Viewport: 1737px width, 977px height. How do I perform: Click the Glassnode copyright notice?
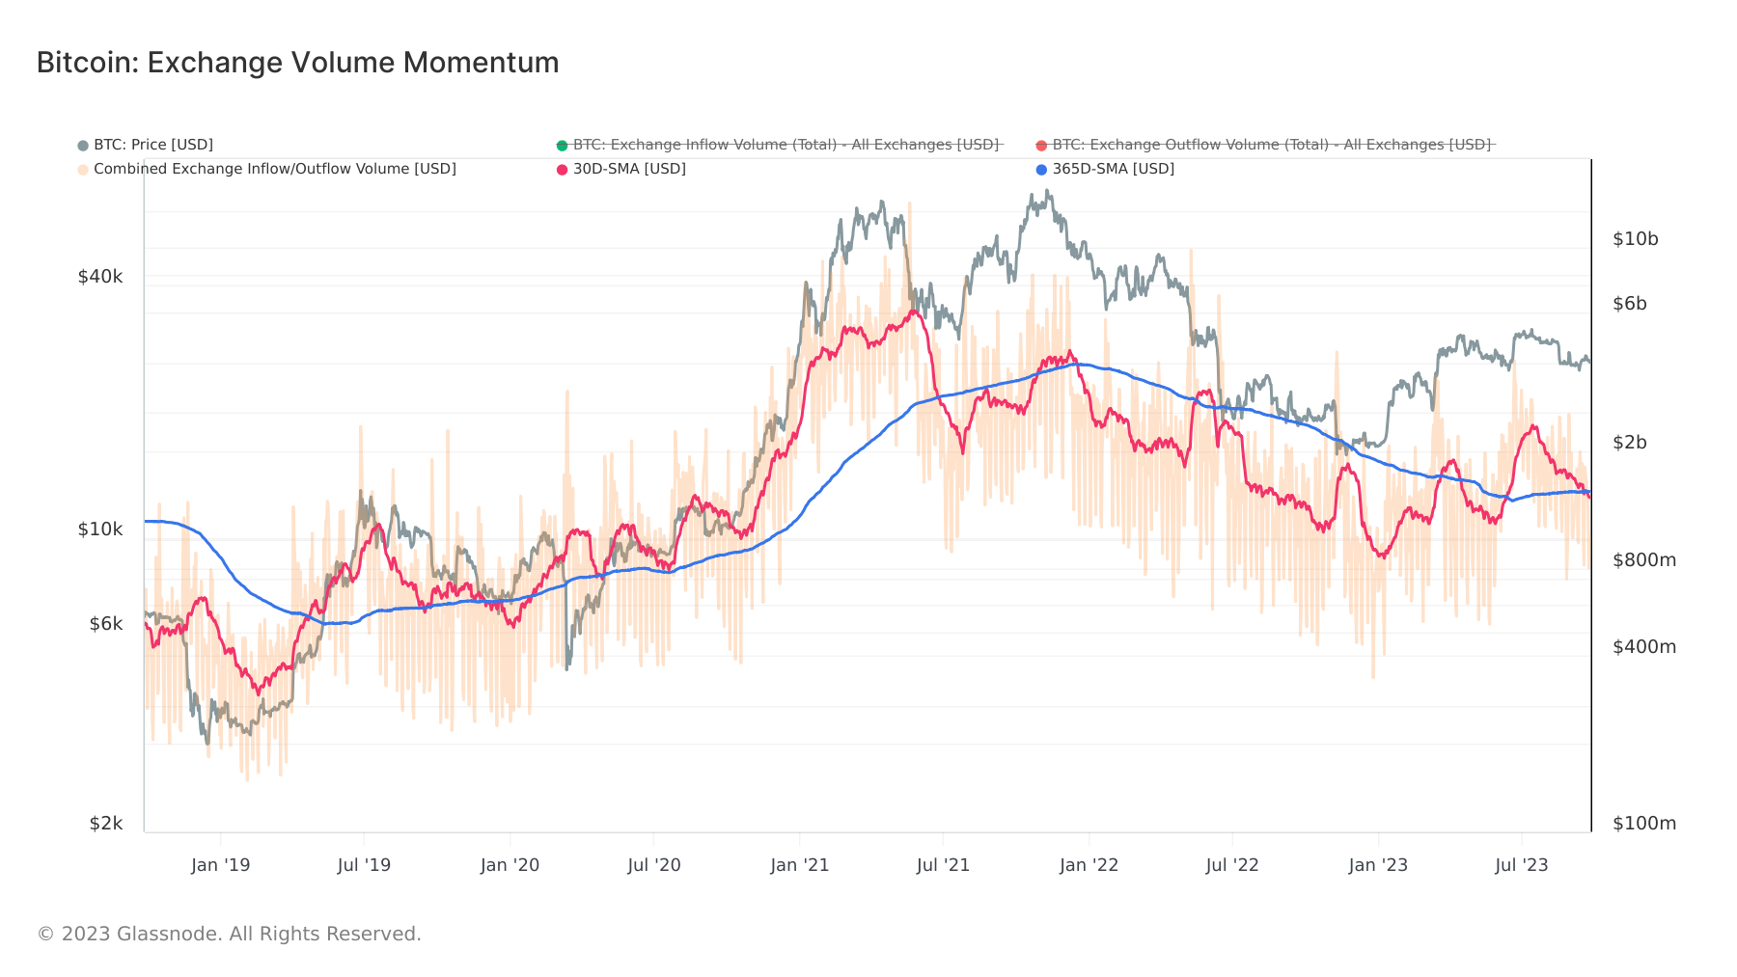pos(230,935)
